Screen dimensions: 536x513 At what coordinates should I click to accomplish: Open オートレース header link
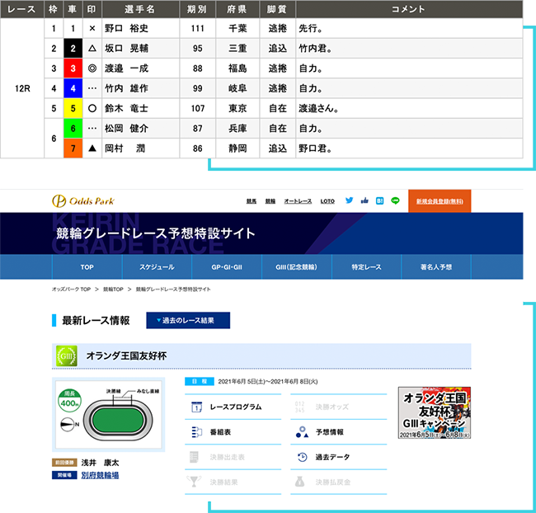297,201
